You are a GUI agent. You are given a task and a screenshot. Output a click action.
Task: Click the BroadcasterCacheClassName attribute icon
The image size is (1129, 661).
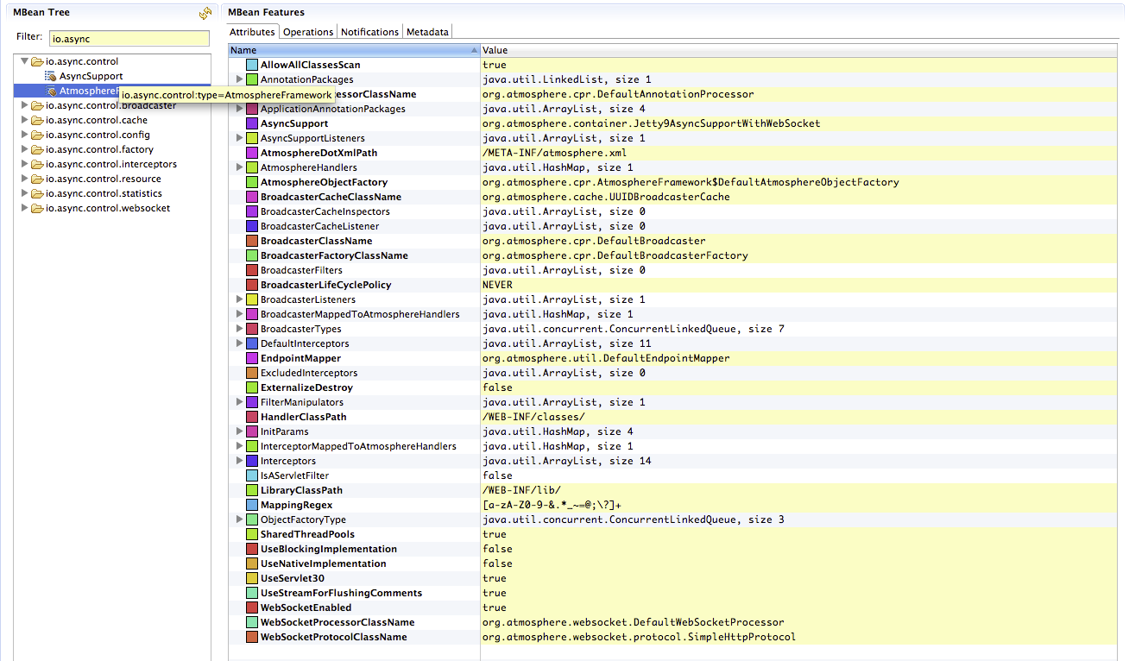pyautogui.click(x=252, y=197)
